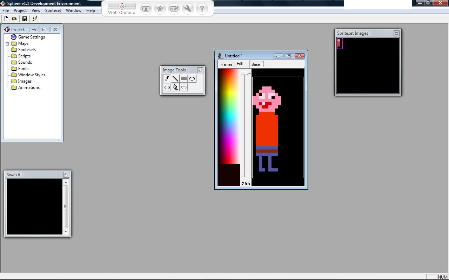Select the Line drawing tool

point(175,79)
